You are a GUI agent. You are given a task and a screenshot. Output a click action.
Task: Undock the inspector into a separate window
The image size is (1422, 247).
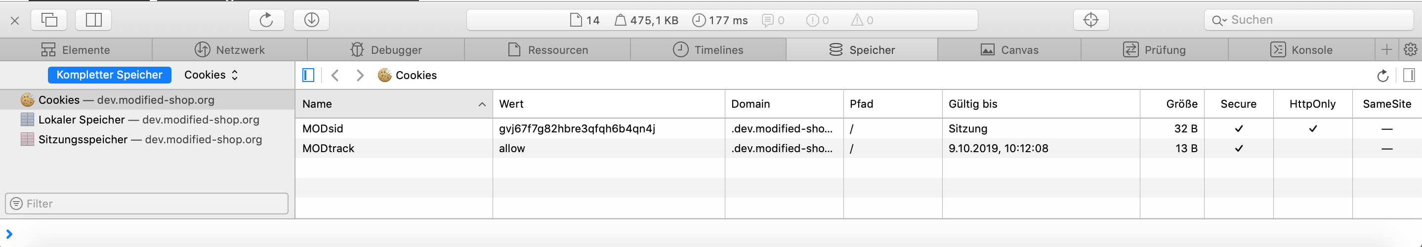click(49, 20)
